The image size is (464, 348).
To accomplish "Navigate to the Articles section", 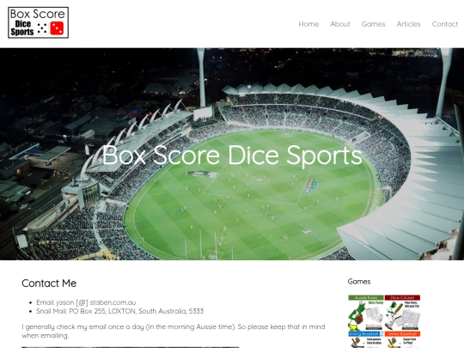I will point(408,24).
